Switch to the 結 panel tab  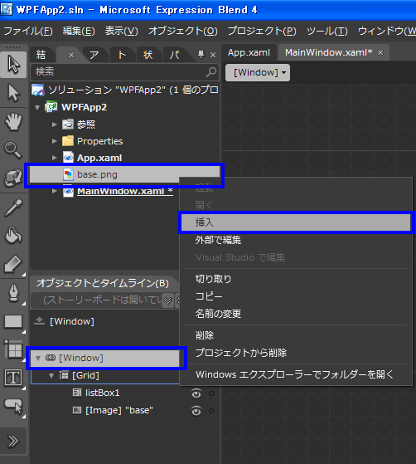coord(41,55)
